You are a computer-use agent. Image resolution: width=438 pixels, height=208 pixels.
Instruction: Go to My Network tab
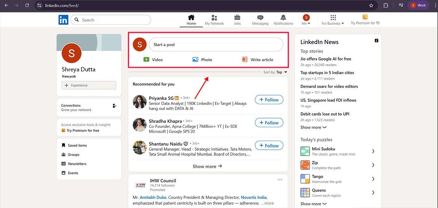(x=214, y=20)
